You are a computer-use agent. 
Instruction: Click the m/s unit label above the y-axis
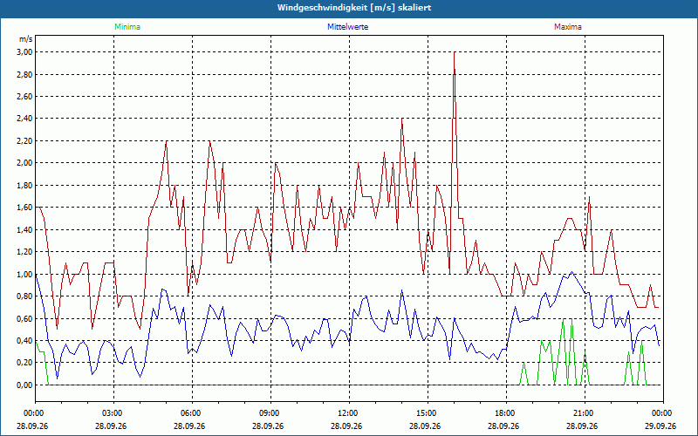[x=25, y=39]
